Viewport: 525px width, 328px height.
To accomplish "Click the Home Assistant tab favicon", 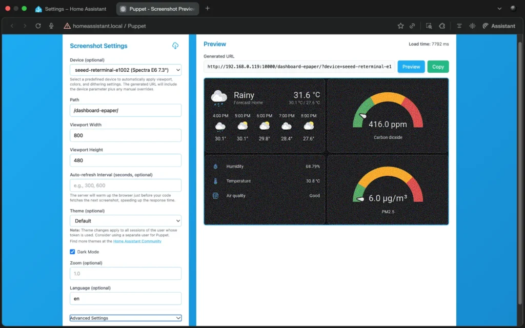I will 38,9.
